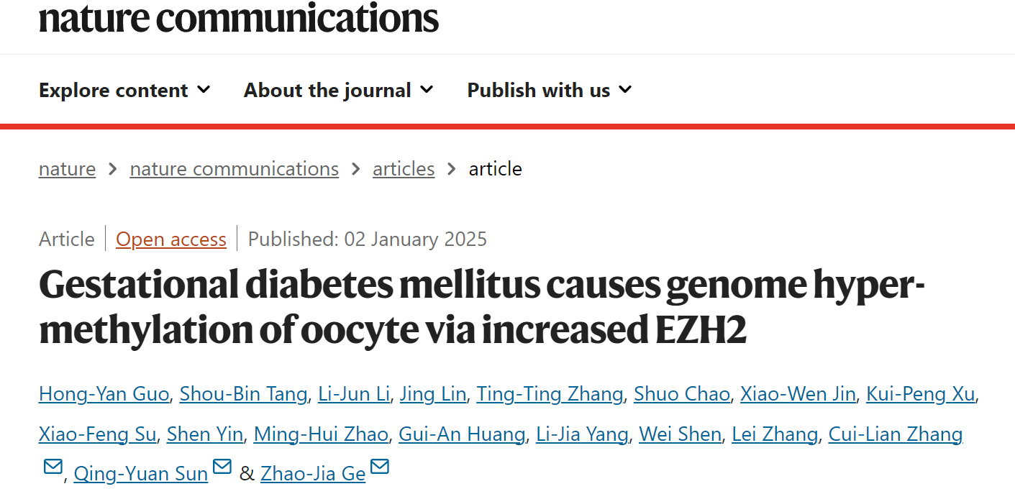Click Zhao-Jia Ge author name
This screenshot has width=1015, height=489.
coord(313,474)
